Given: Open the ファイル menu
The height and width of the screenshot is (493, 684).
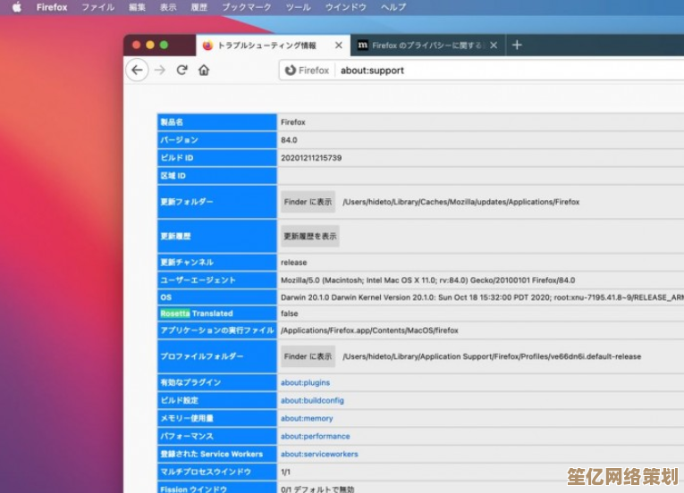Looking at the screenshot, I should [x=97, y=7].
